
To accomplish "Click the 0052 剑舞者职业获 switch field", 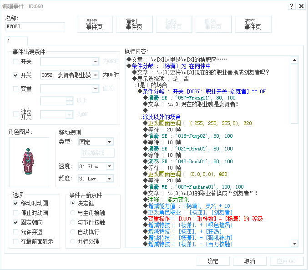I will click(x=66, y=75).
